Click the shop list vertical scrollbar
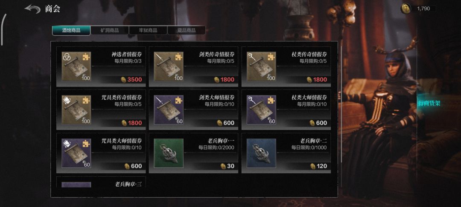The height and width of the screenshot is (207, 461). pyautogui.click(x=341, y=103)
